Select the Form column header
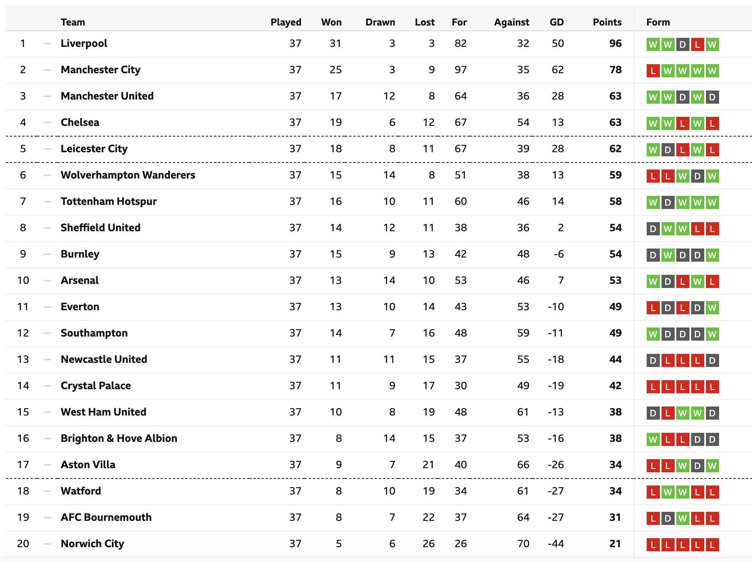 (658, 22)
